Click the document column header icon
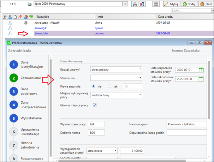The image size is (214, 162). (x=15, y=17)
